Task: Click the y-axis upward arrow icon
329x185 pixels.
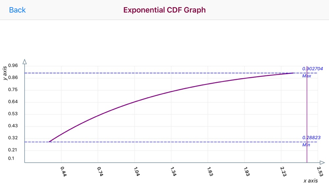Action: (x=25, y=61)
